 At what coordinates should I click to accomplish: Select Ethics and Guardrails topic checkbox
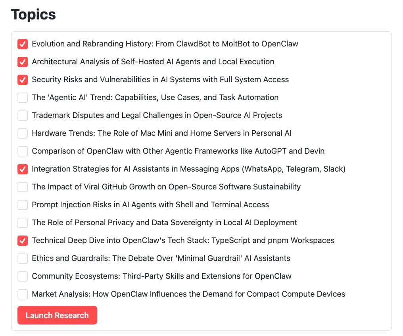(x=23, y=258)
